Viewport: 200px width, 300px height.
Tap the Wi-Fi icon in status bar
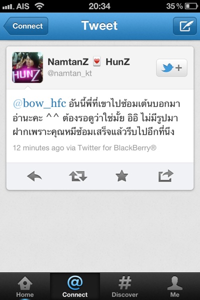click(39, 6)
